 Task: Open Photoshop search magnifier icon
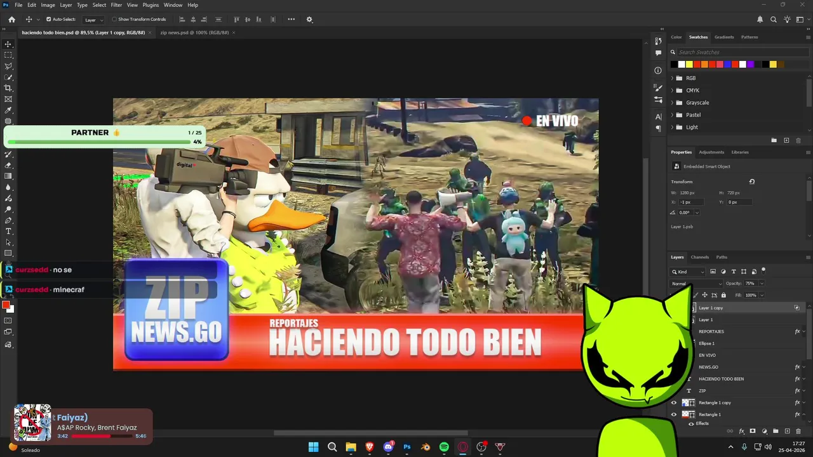click(774, 20)
